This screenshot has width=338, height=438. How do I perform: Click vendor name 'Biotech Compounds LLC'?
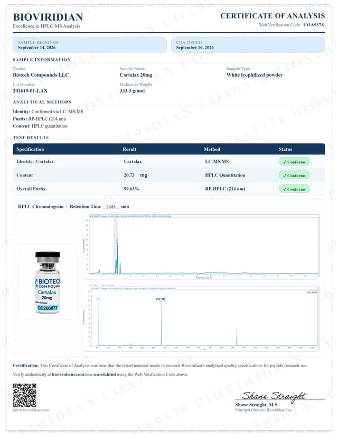point(41,75)
